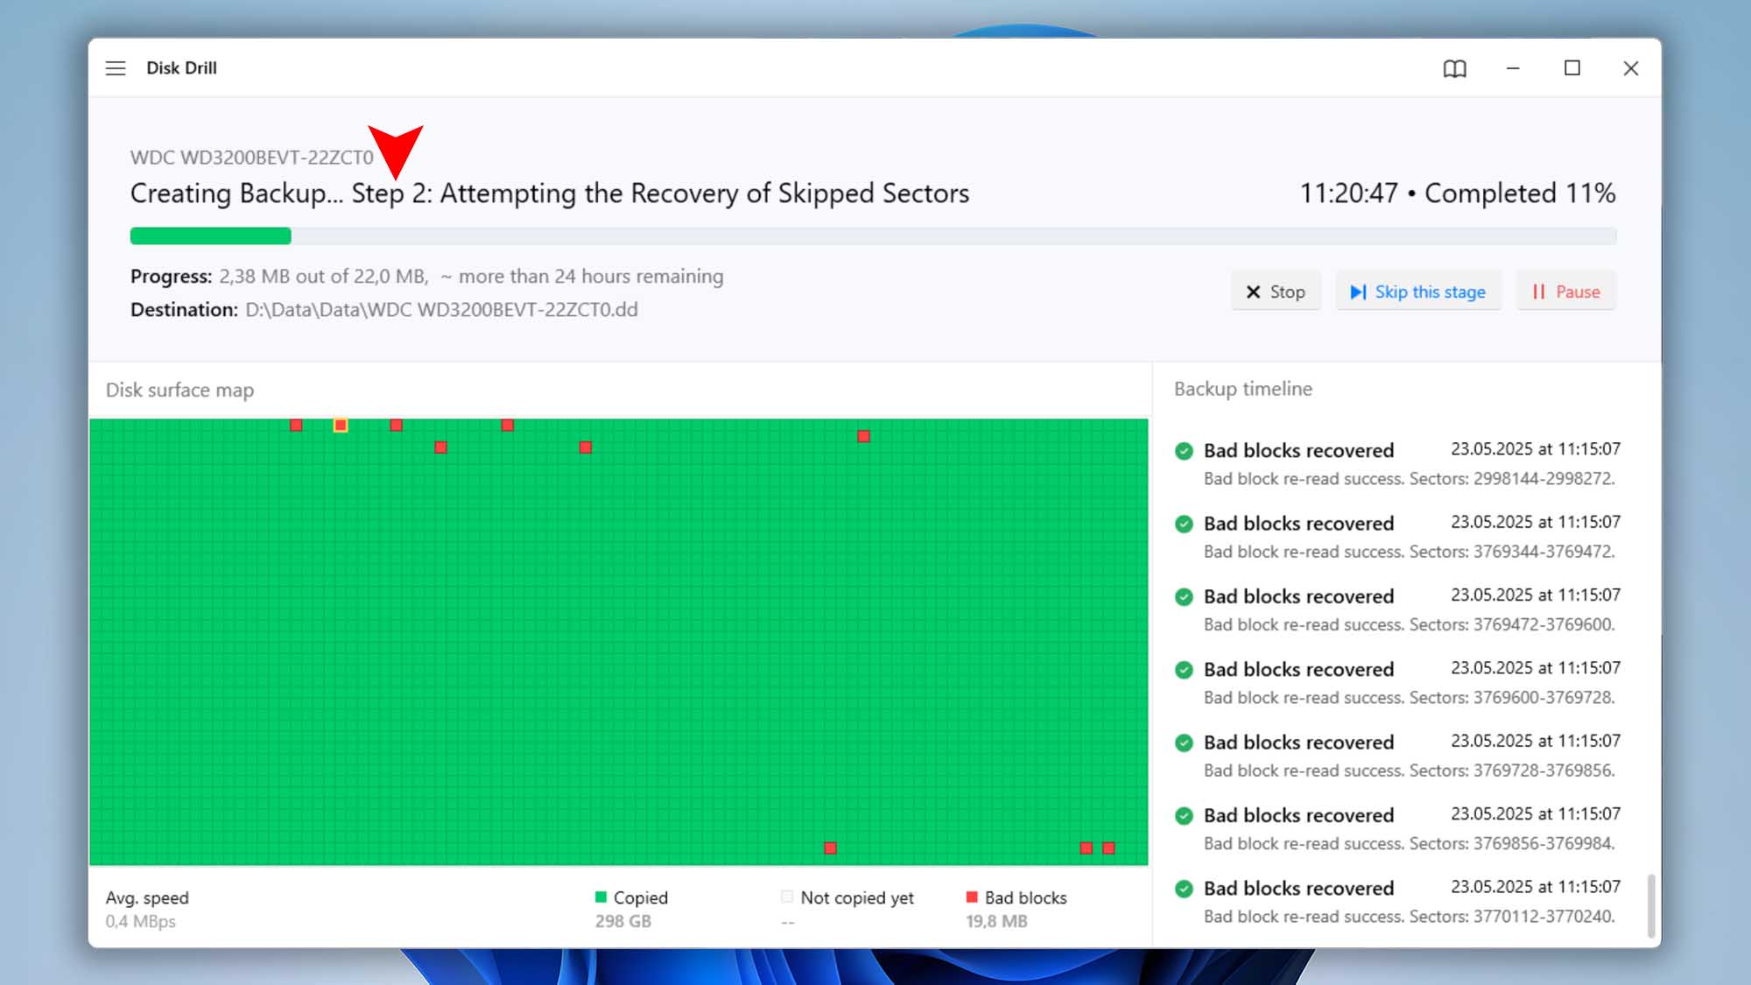
Task: Click drive name WDC WD3200BEVT-22ZCT0
Action: pos(252,158)
